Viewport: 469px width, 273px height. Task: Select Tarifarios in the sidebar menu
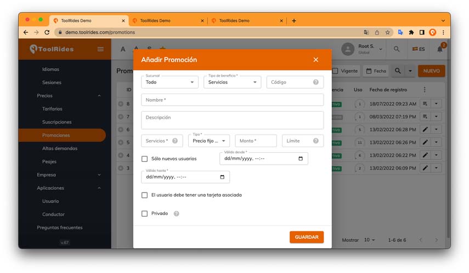coord(52,109)
